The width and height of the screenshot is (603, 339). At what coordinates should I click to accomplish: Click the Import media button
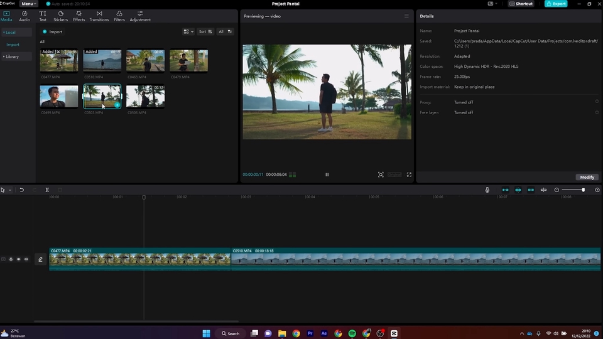(x=52, y=32)
